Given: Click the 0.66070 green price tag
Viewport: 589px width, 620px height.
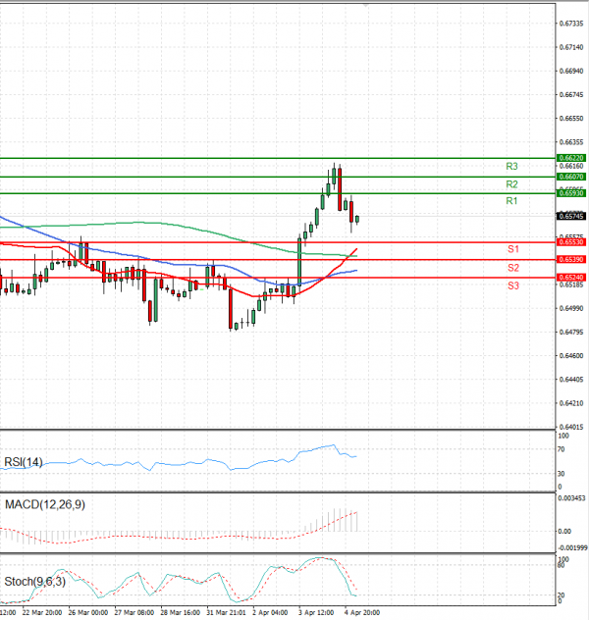Looking at the screenshot, I should click(571, 177).
